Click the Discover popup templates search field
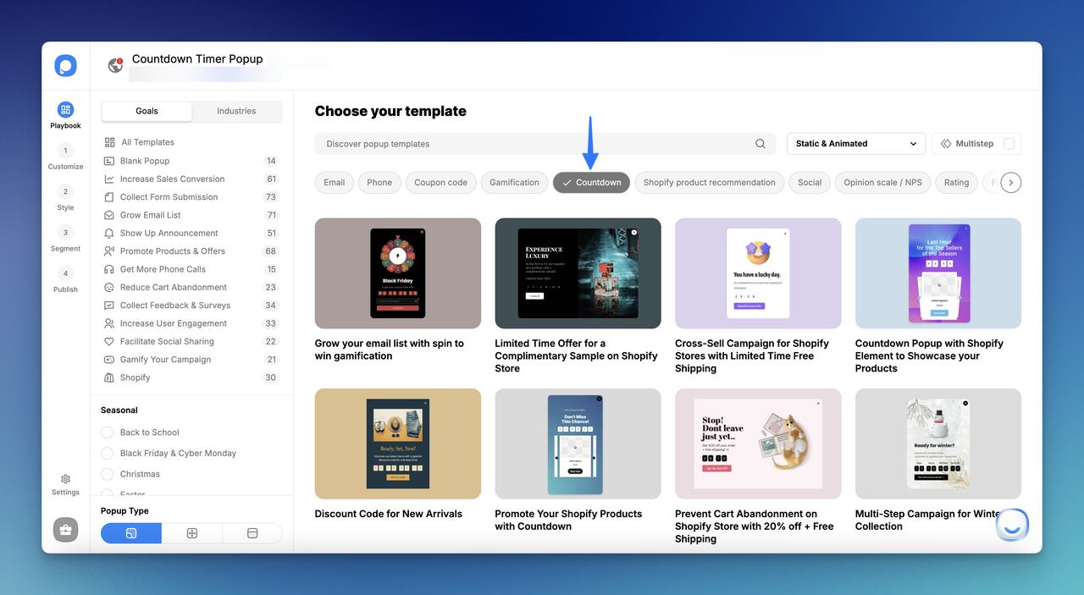Image resolution: width=1084 pixels, height=595 pixels. point(545,144)
